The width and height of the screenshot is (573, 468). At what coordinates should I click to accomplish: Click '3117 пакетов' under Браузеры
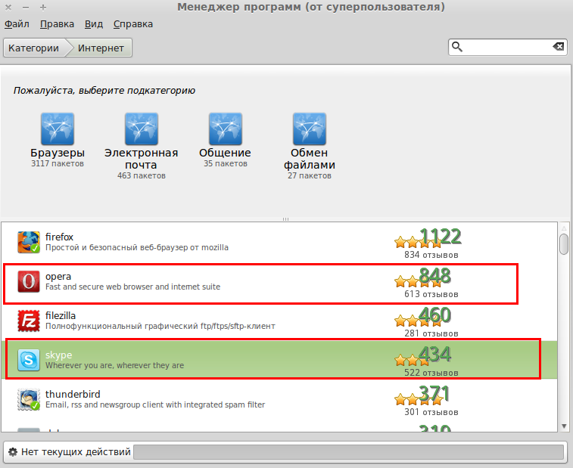coord(58,163)
